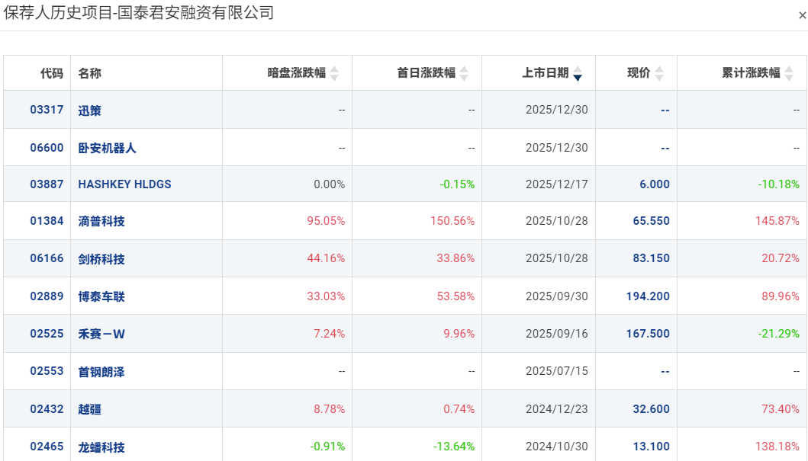Sort by 首日涨跌幅 column arrows
808x461 pixels.
(464, 74)
